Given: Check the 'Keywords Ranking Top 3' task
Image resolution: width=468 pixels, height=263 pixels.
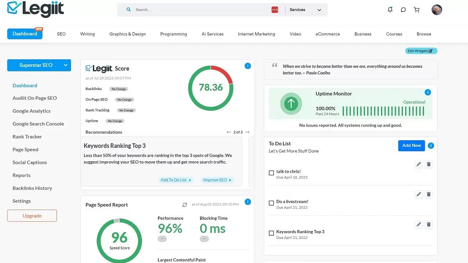Looking at the screenshot, I should click(271, 233).
